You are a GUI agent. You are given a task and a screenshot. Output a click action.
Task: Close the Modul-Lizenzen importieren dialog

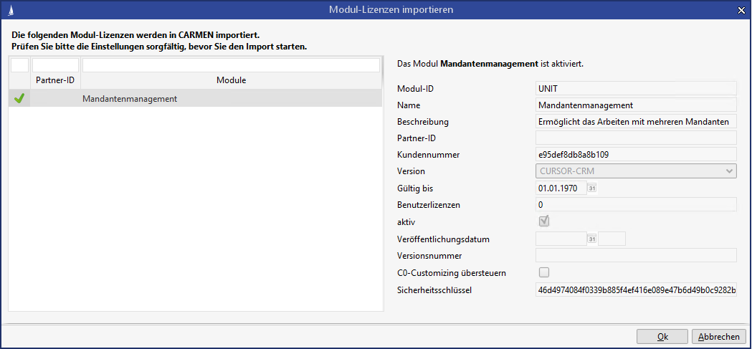[x=741, y=9]
